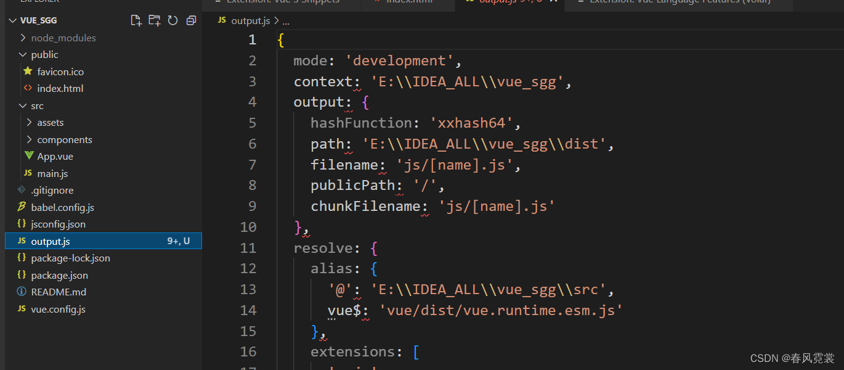Open favicon.ico file
The image size is (844, 370).
click(x=60, y=72)
